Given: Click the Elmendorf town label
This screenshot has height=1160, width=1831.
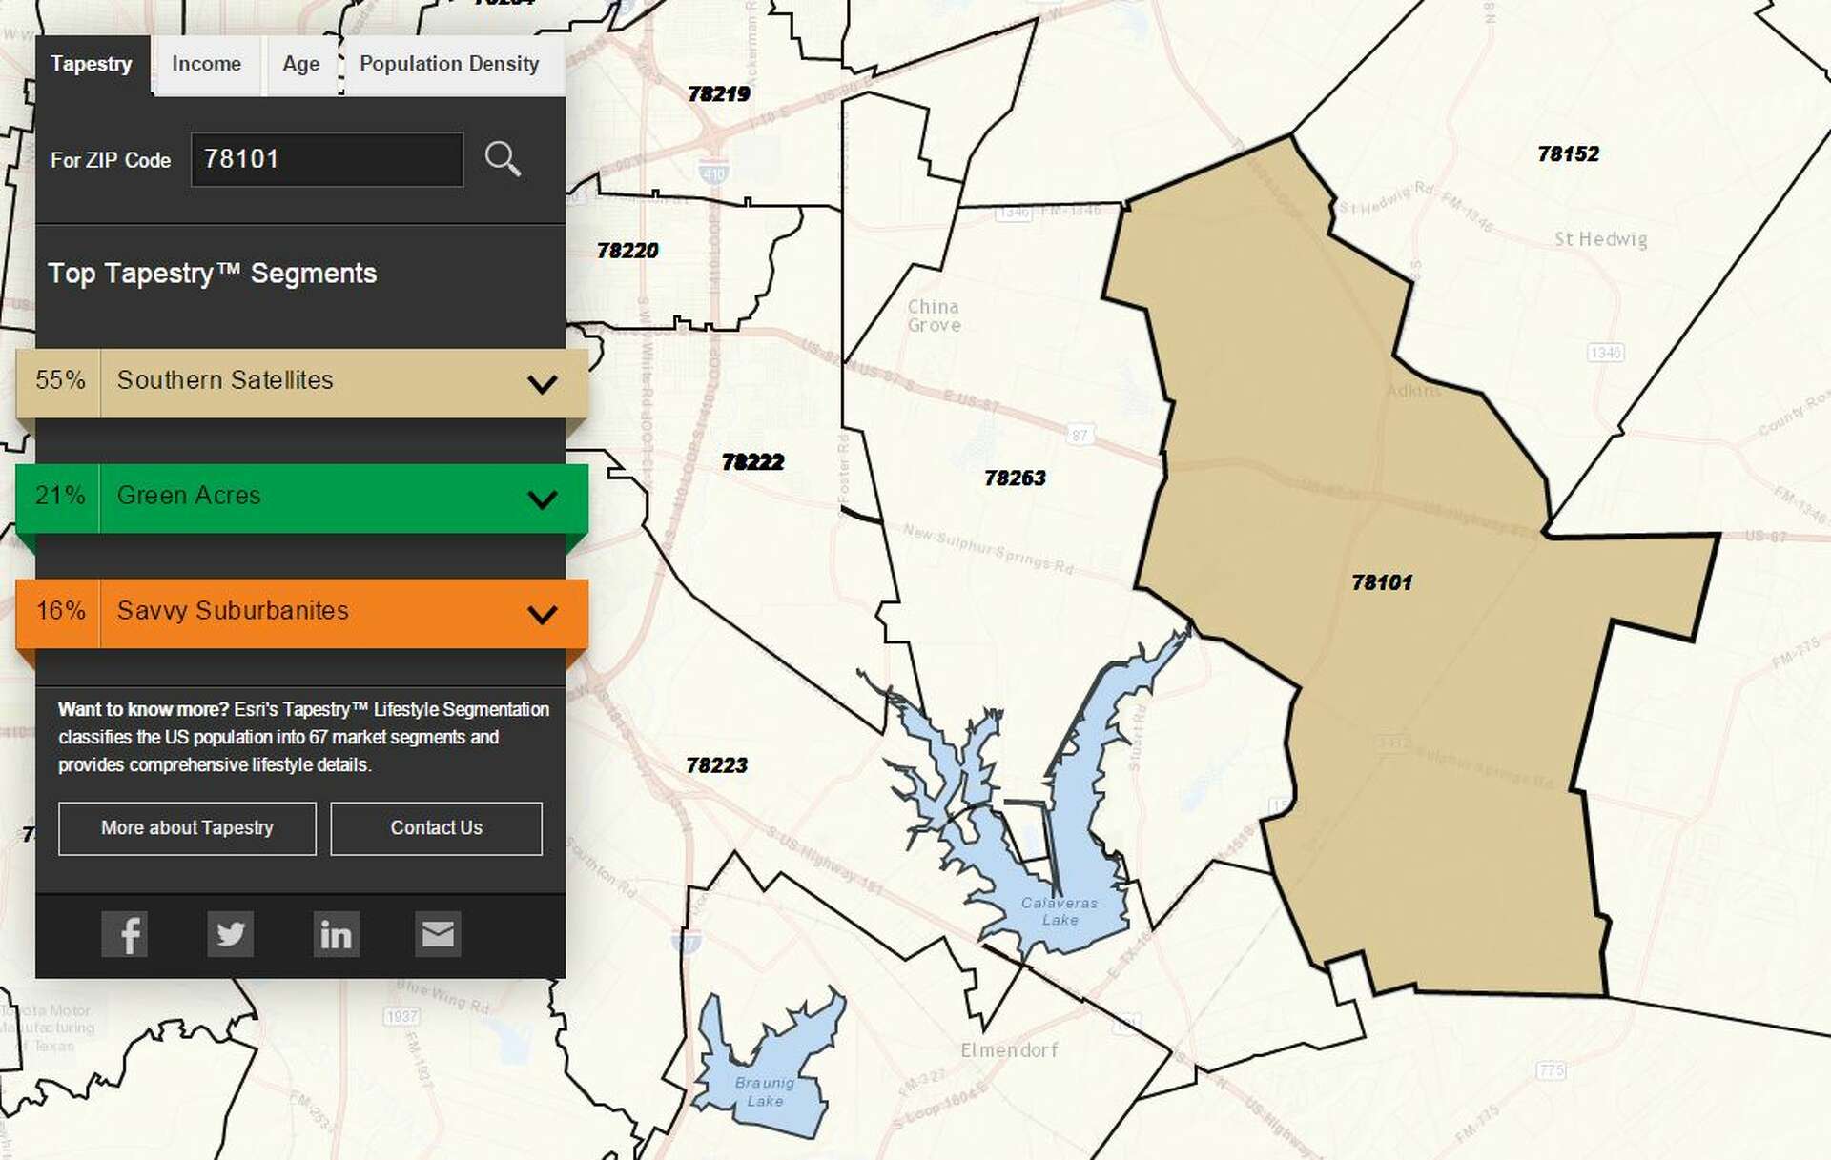Looking at the screenshot, I should [1010, 1050].
